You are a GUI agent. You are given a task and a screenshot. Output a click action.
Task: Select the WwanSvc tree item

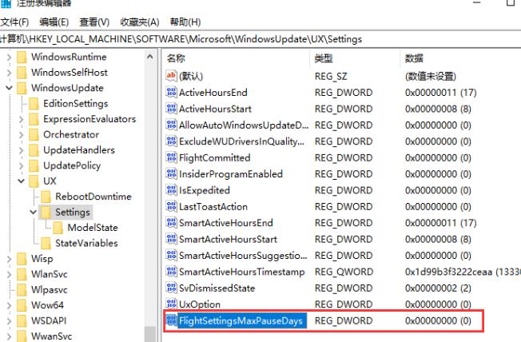[51, 336]
